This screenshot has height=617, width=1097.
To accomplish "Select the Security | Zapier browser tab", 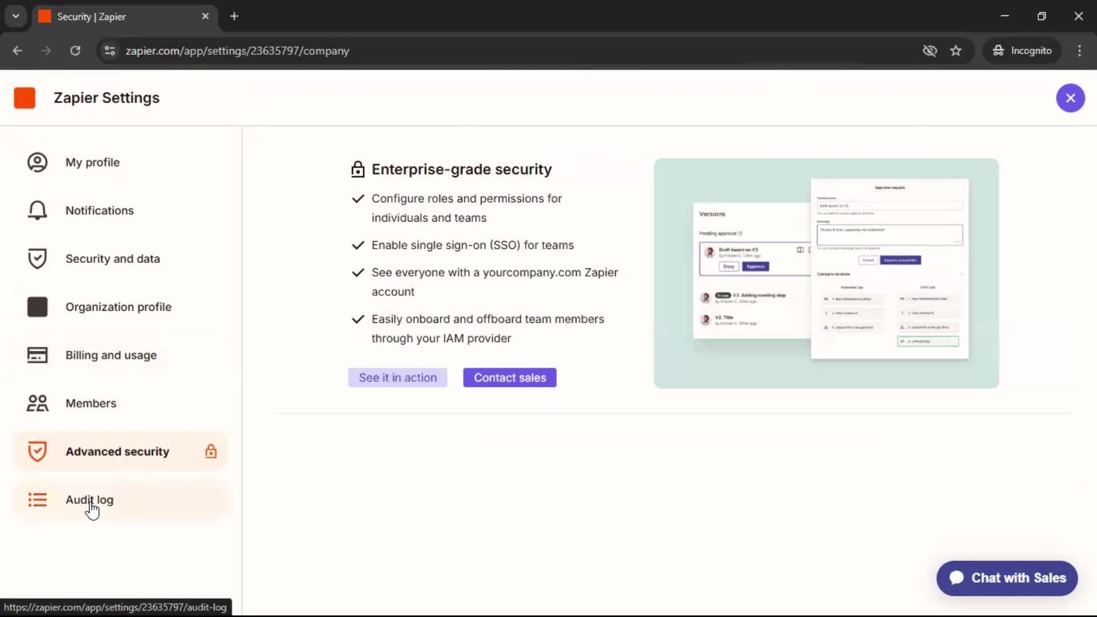I will (x=125, y=17).
